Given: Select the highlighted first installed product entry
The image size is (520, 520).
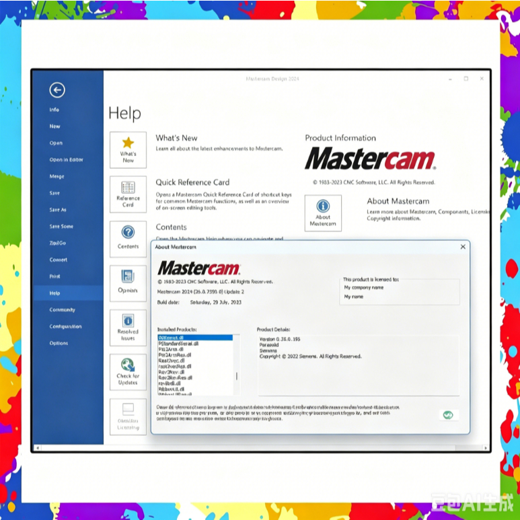Looking at the screenshot, I should 195,338.
